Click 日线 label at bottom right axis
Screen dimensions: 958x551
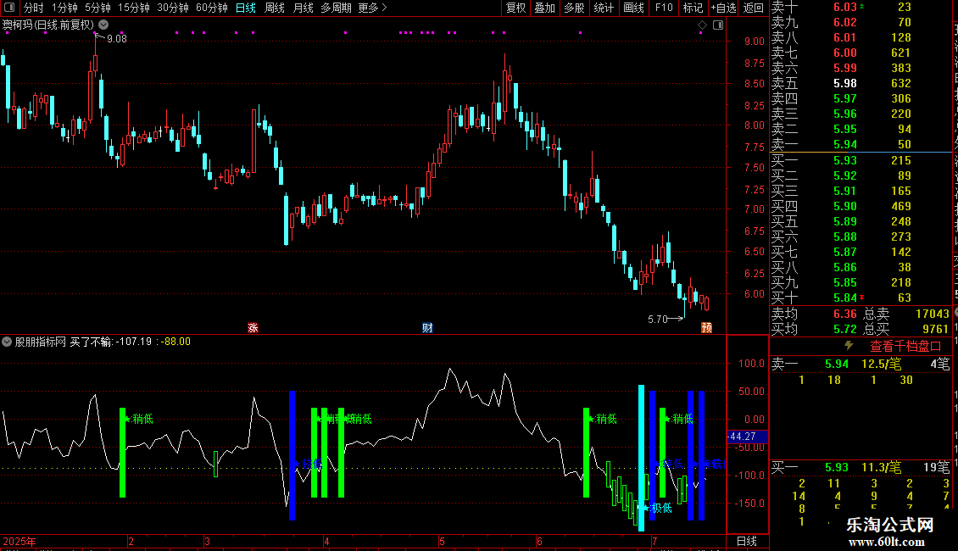(x=747, y=541)
